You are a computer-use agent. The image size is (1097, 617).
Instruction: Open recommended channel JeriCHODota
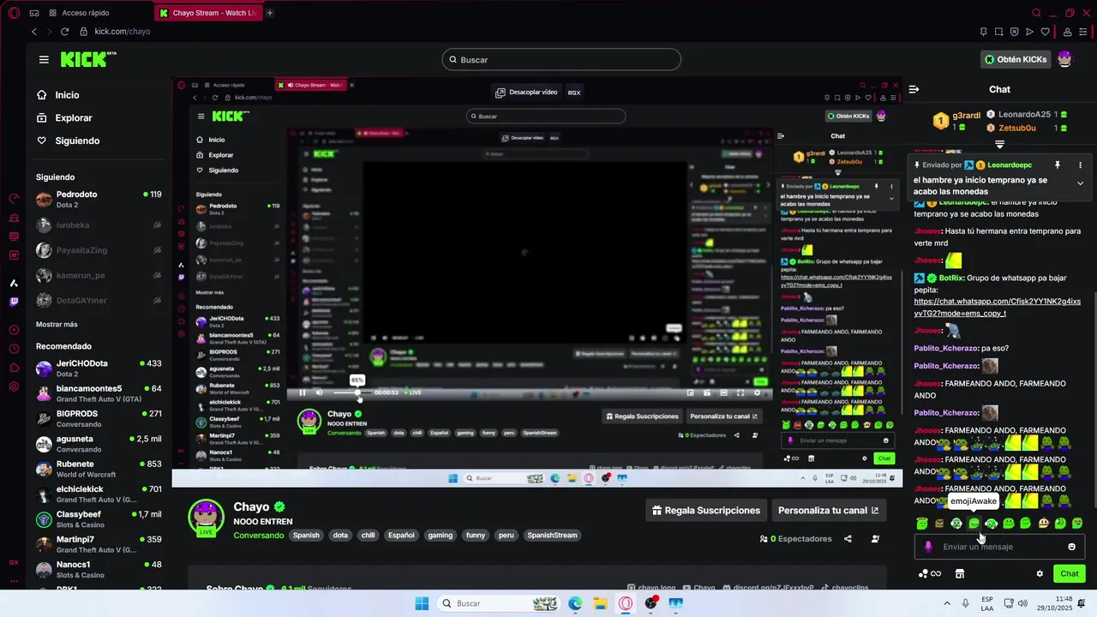tap(99, 368)
